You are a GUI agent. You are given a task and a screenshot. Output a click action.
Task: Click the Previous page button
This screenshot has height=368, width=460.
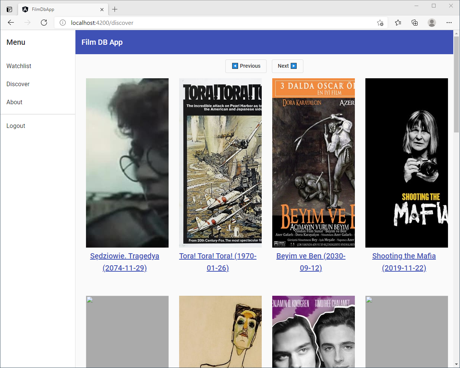click(x=246, y=66)
